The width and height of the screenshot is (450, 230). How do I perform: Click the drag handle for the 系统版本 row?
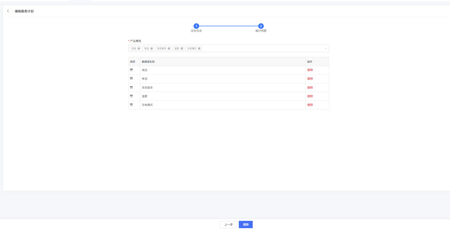point(131,87)
